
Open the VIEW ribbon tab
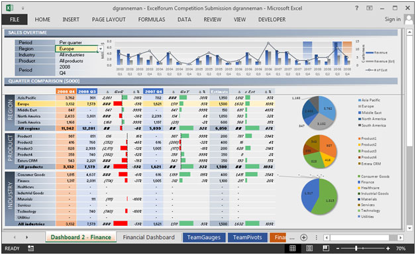[x=240, y=19]
